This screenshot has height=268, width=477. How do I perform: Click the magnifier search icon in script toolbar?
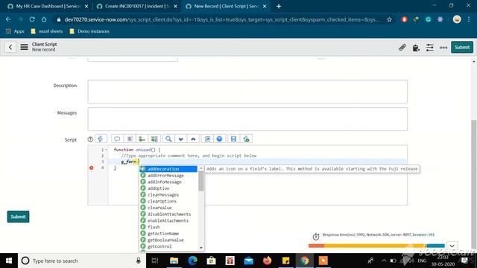coord(168,139)
